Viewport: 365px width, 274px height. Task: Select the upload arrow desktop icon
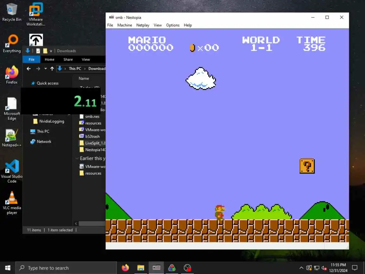(36, 40)
